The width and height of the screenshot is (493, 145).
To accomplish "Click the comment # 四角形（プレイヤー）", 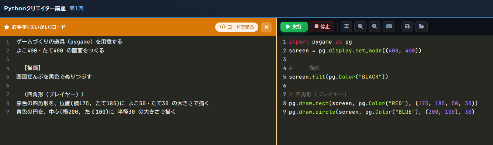I will pyautogui.click(x=318, y=94).
